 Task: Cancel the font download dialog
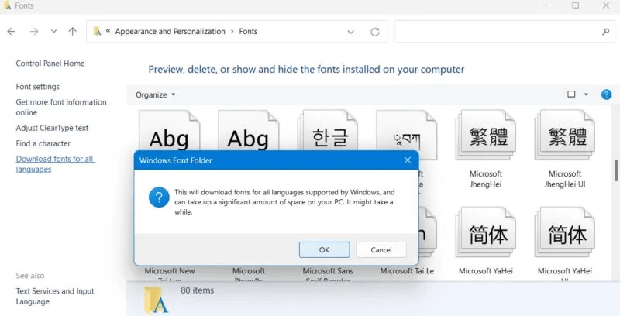click(381, 249)
